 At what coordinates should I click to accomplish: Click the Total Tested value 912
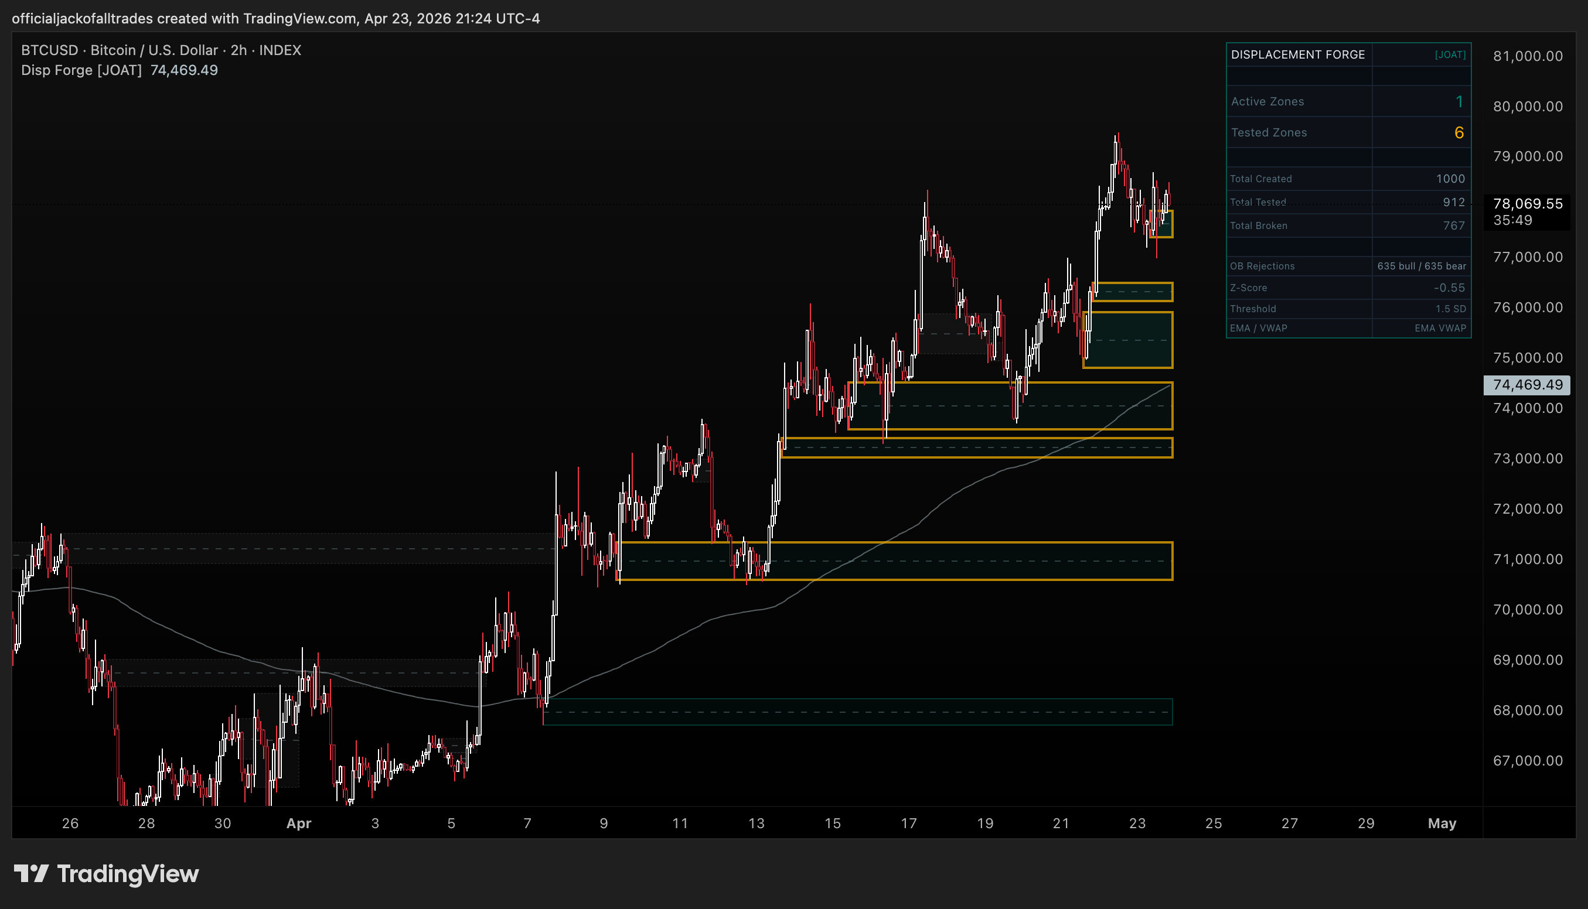pos(1454,202)
